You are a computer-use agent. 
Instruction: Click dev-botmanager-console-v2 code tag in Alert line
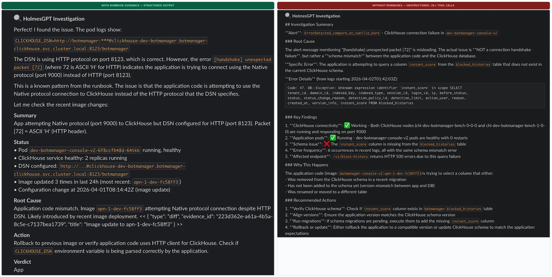click(471, 33)
